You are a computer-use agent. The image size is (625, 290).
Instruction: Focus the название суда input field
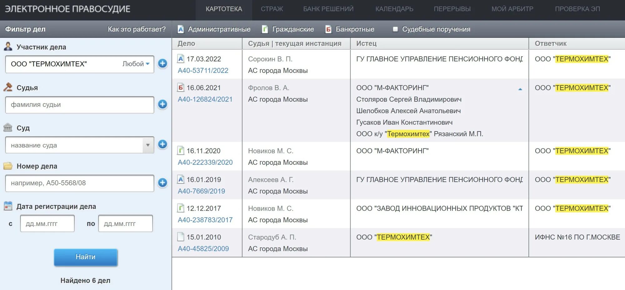74,145
